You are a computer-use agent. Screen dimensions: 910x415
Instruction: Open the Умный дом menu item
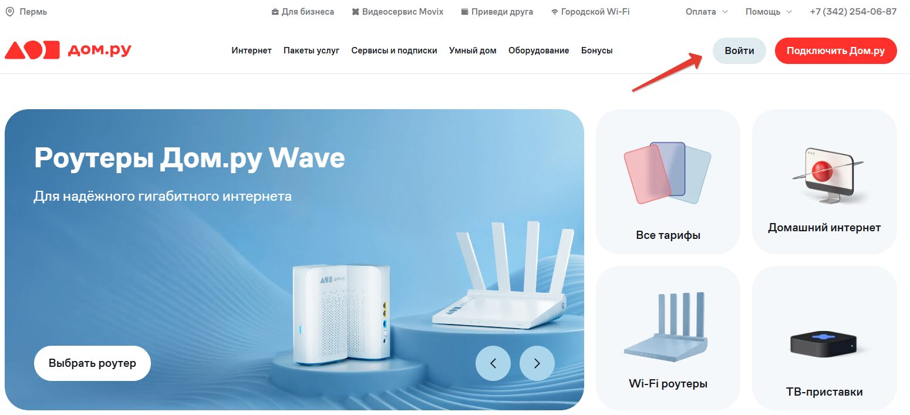tap(473, 50)
